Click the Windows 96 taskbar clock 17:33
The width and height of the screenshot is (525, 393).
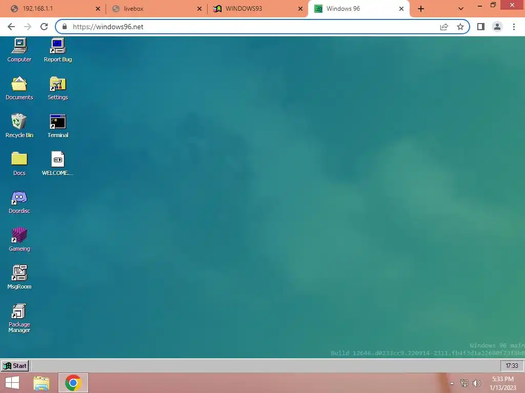[x=512, y=365]
